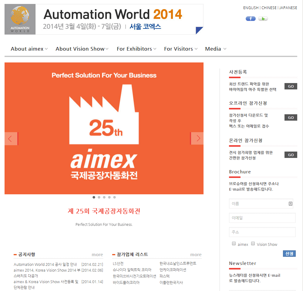Open the Facebook page icon
Viewport: 303px width, 291px height.
pyautogui.click(x=251, y=19)
